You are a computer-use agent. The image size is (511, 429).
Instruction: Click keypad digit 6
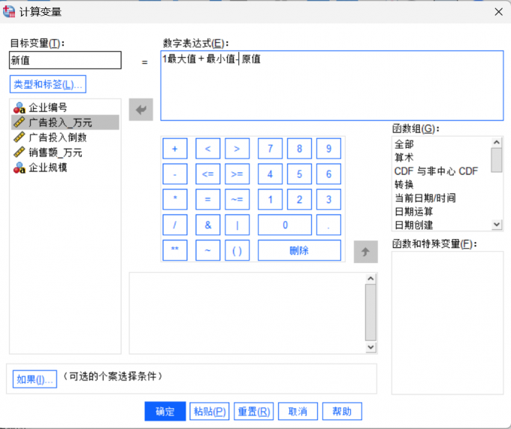(x=329, y=174)
